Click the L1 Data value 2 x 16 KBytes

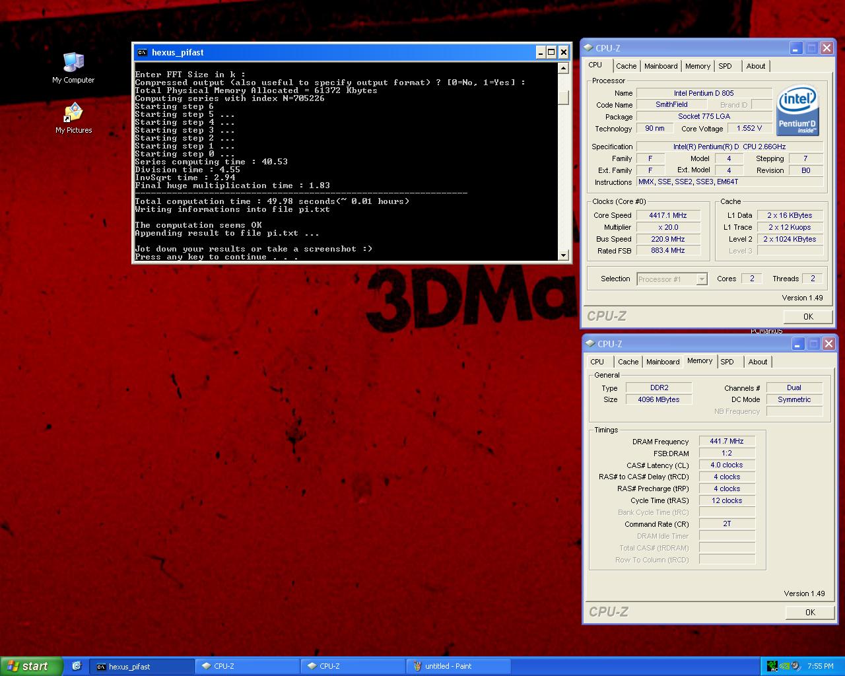(790, 215)
